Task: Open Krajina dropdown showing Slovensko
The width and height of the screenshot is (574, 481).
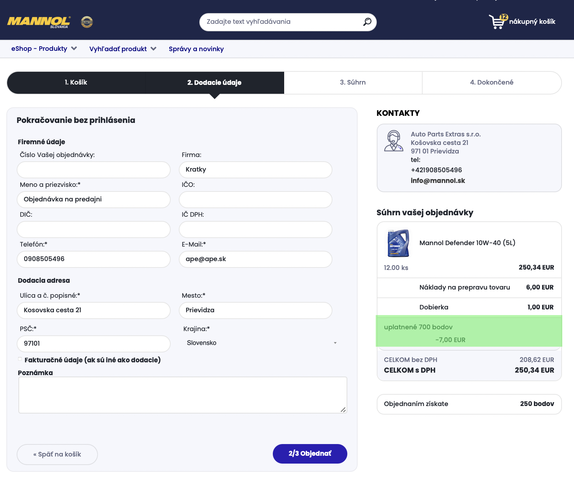Action: 261,343
